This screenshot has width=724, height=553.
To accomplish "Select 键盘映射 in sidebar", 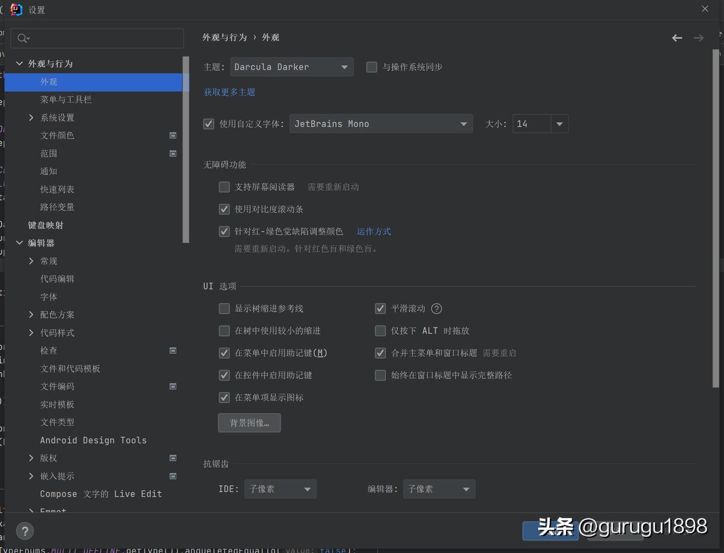I will tap(45, 225).
